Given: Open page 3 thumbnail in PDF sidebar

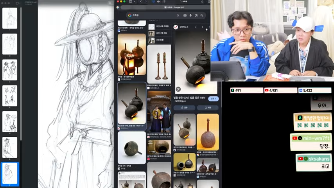Looking at the screenshot, I should click(x=10, y=70).
